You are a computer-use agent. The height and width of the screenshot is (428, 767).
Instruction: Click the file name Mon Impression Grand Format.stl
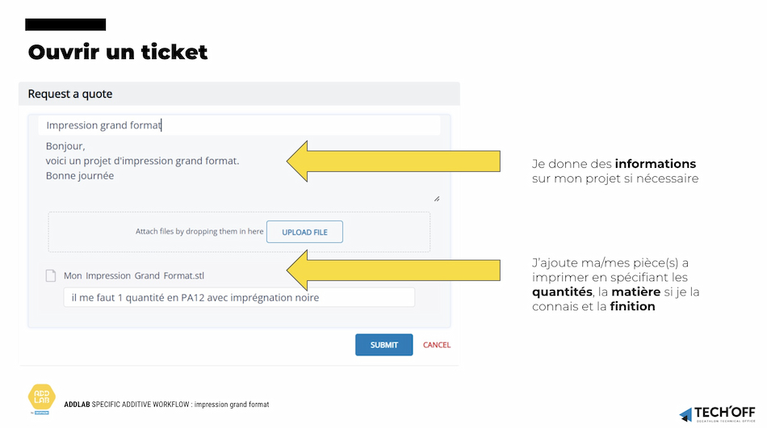click(133, 276)
